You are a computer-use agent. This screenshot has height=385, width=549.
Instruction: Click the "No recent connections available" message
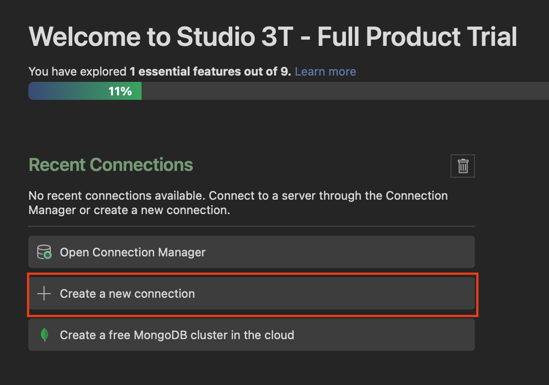coord(117,196)
